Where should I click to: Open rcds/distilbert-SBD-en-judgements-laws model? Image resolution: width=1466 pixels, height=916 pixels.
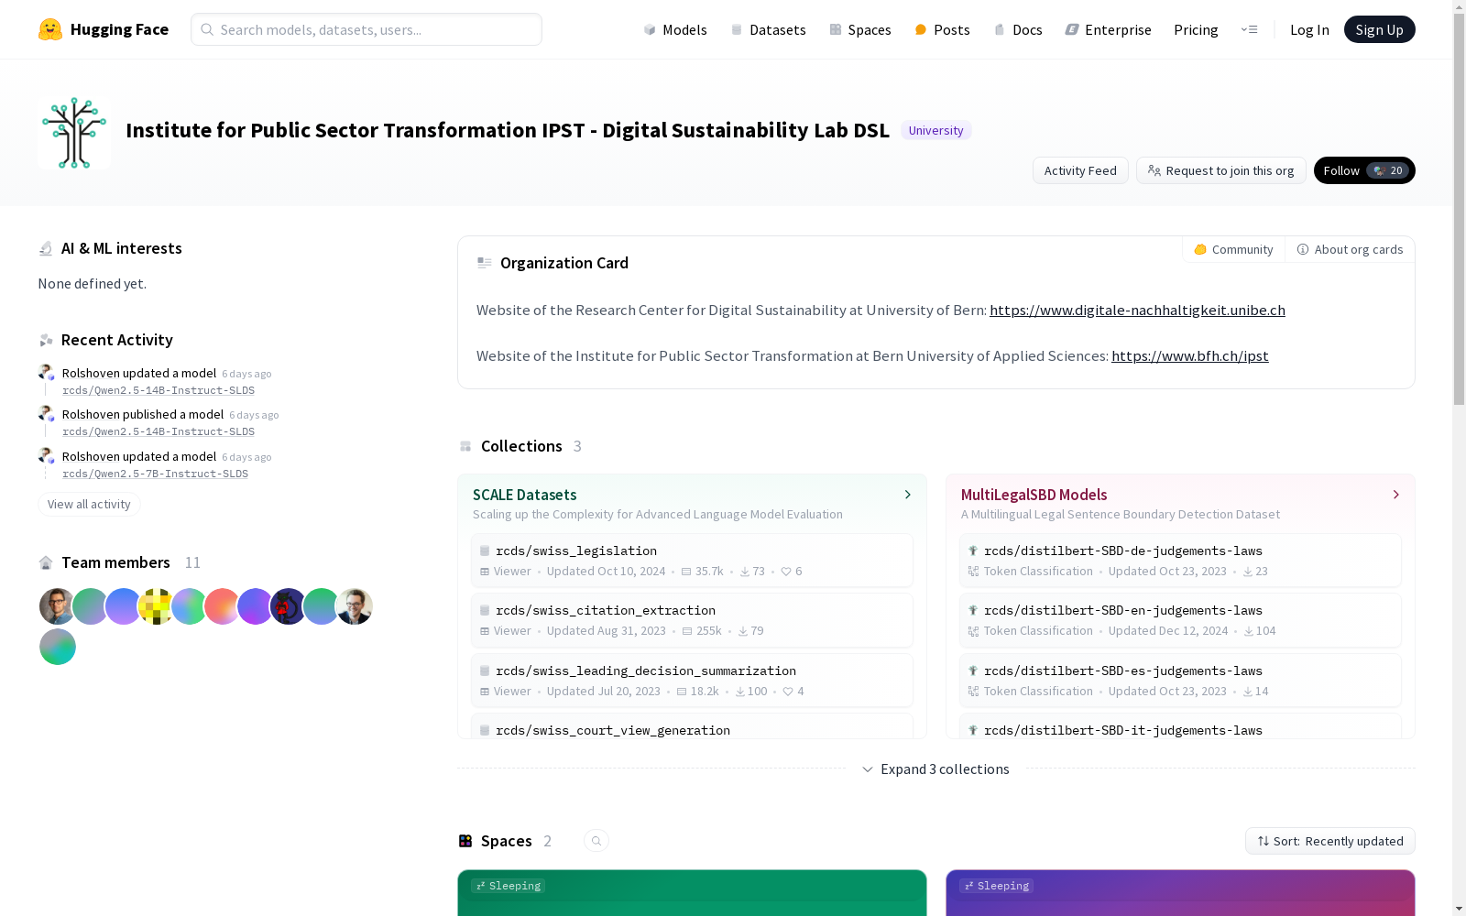(1180, 620)
